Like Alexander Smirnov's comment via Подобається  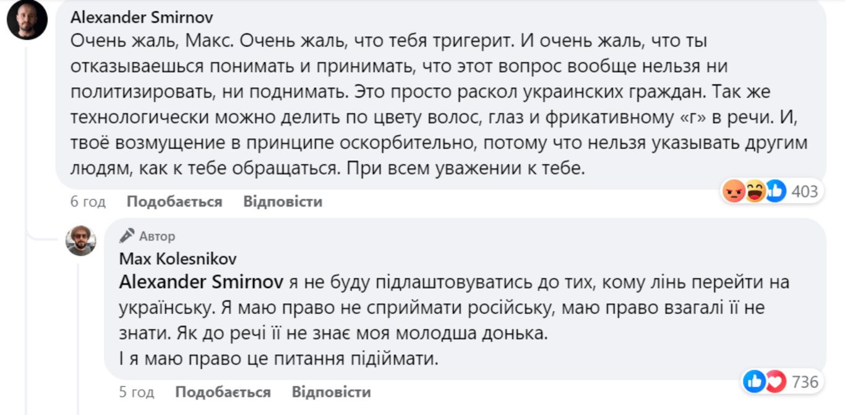pyautogui.click(x=174, y=202)
